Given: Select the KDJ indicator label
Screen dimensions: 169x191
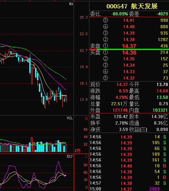Looking at the screenshot, I should tap(70, 156).
